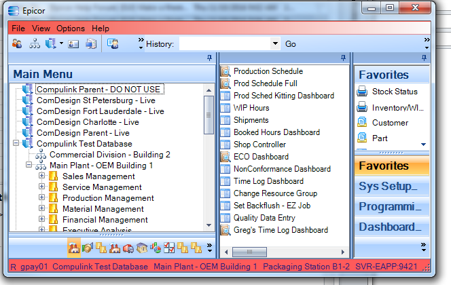Expand the Financial Management folder
451x285 pixels.
[x=41, y=219]
